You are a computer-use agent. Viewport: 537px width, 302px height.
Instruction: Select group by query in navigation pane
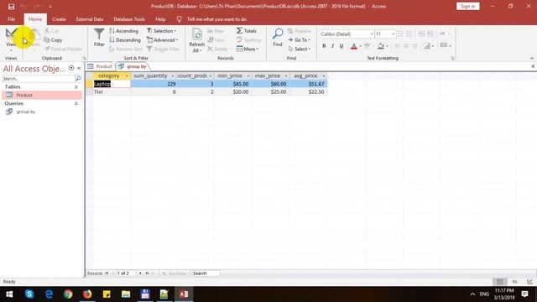point(41,112)
